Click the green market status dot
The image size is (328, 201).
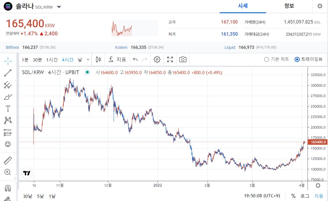pyautogui.click(x=87, y=72)
